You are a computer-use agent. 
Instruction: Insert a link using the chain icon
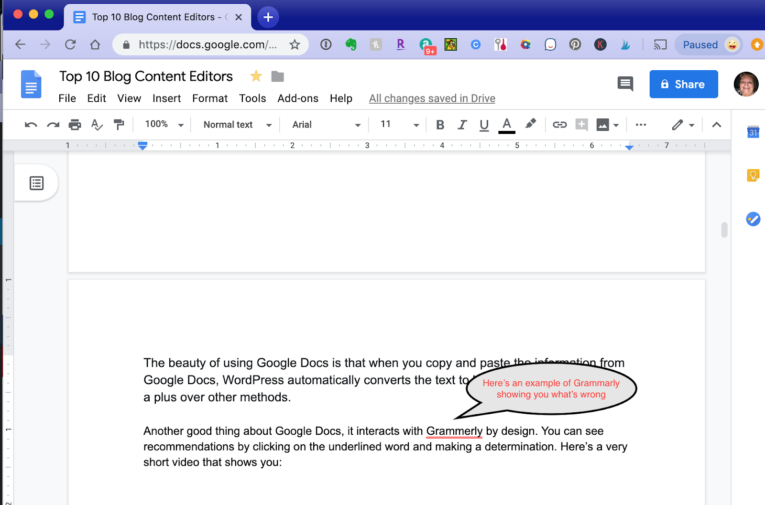(x=559, y=125)
